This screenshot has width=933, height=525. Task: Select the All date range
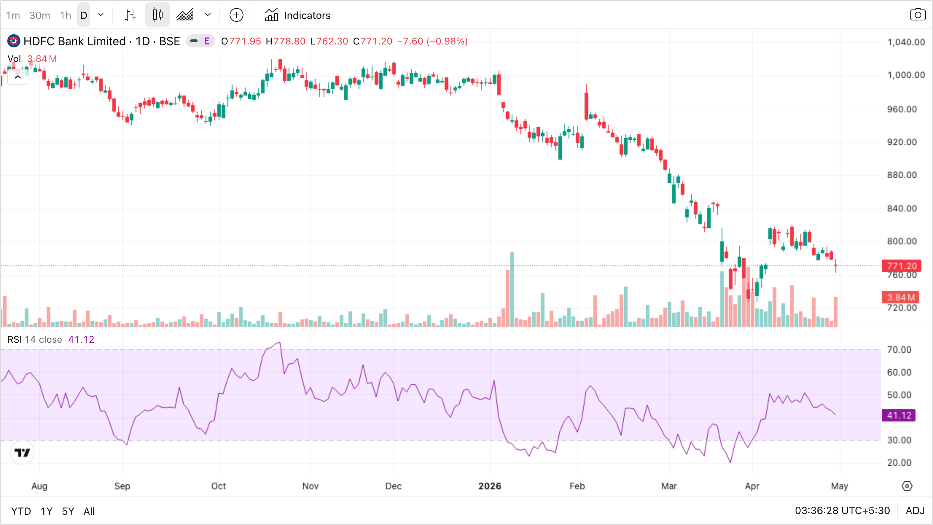pos(89,511)
